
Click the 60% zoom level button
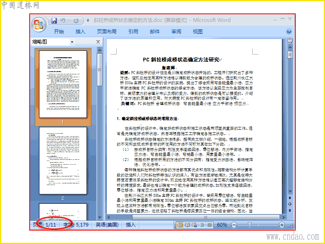pos(221,225)
